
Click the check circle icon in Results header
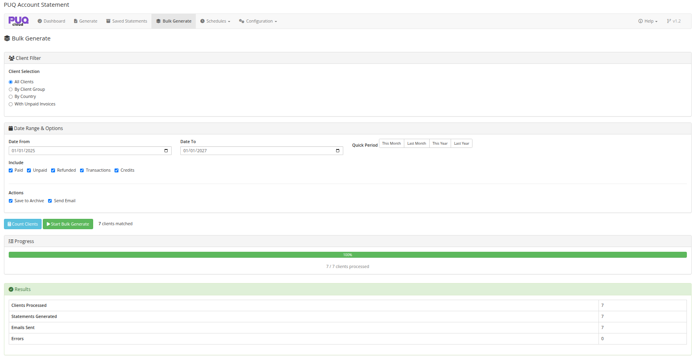pos(11,289)
